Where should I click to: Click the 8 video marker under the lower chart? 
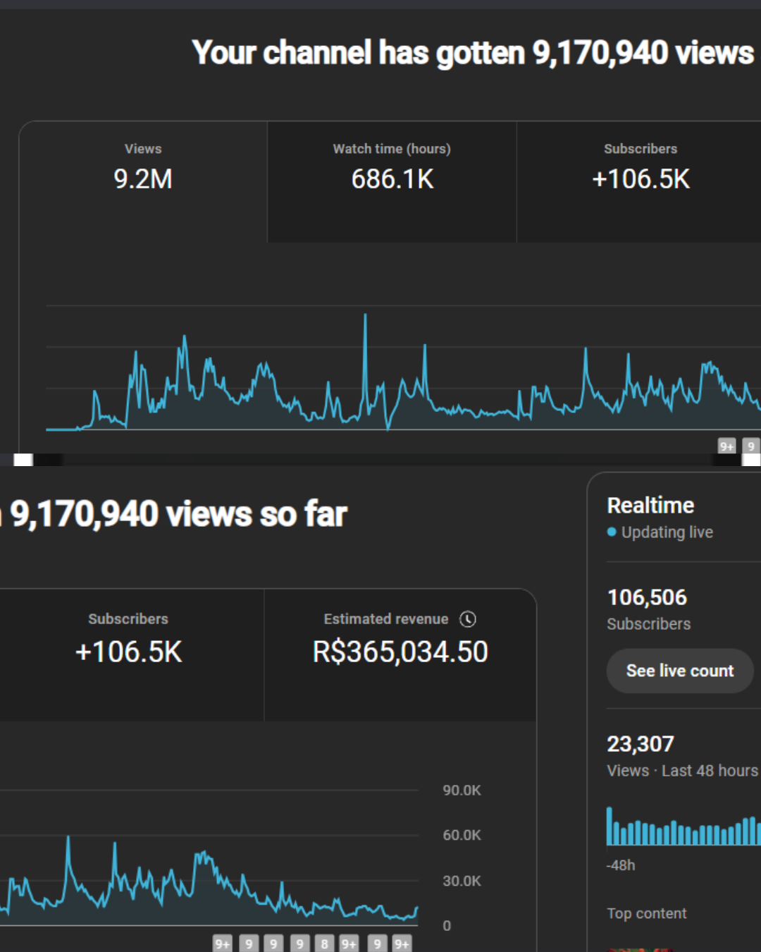click(x=324, y=944)
